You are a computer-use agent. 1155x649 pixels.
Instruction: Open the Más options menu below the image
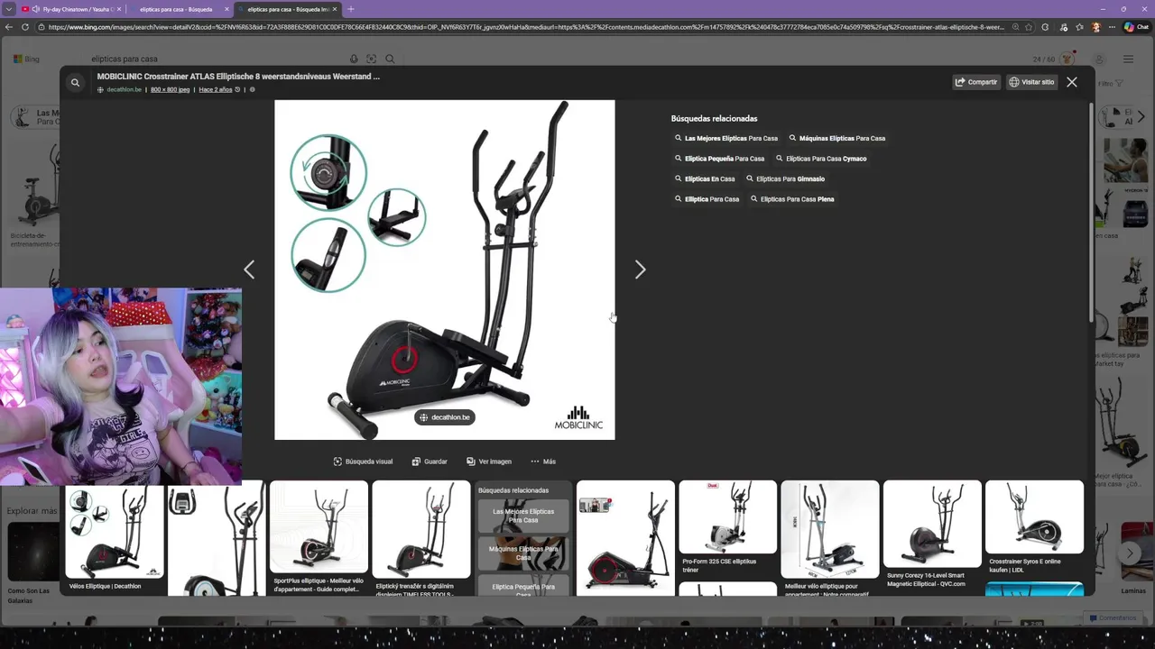(x=543, y=462)
